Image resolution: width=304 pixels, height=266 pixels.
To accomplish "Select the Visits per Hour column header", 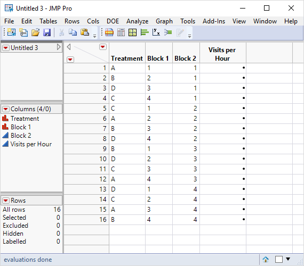I will click(223, 53).
